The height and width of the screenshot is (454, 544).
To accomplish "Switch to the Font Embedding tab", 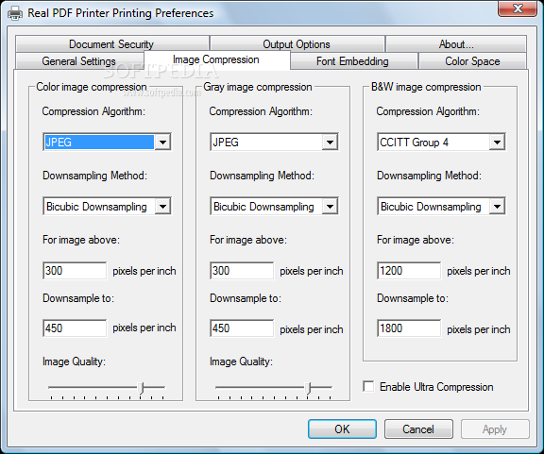I will point(353,61).
